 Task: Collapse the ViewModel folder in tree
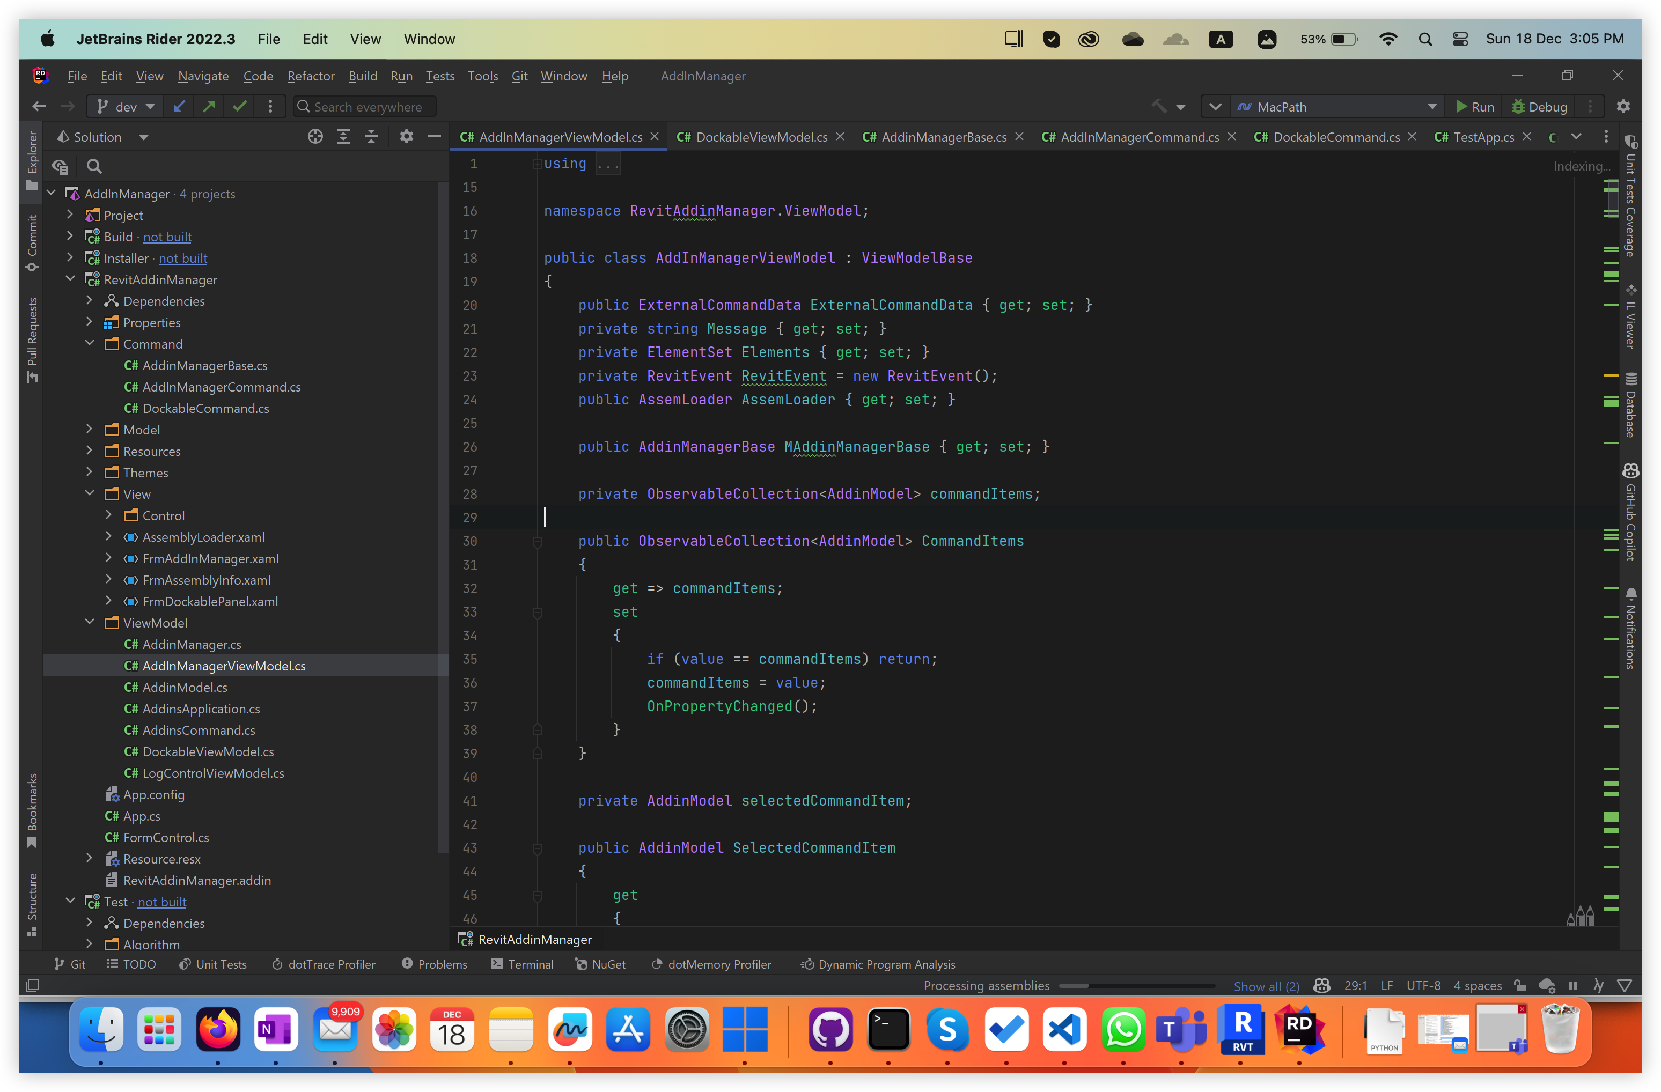90,622
